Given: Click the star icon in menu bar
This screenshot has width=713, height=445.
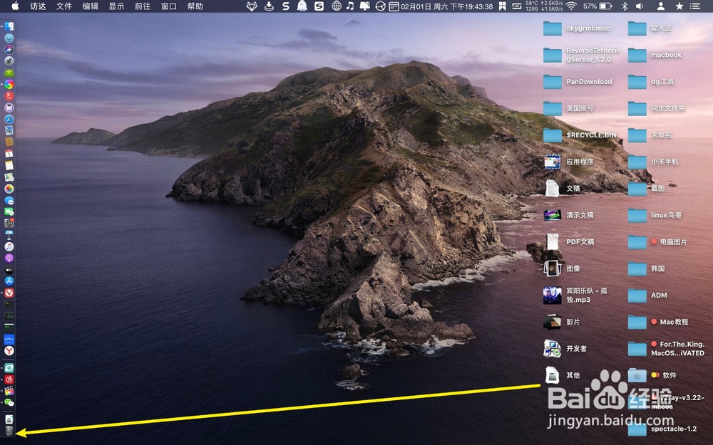Looking at the screenshot, I should [679, 6].
